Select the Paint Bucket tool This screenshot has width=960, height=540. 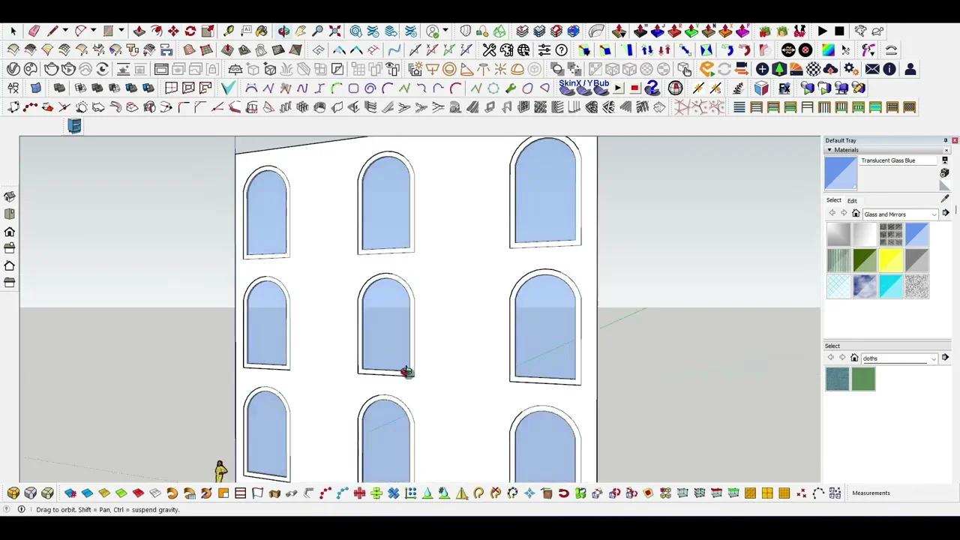(262, 31)
